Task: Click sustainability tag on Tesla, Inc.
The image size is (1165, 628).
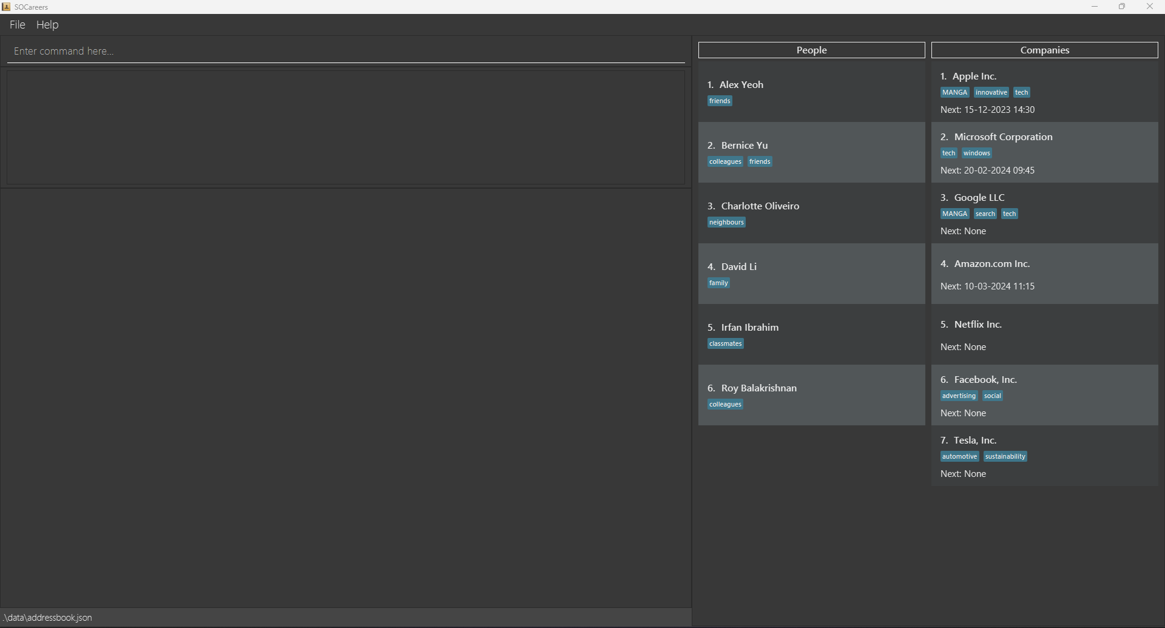Action: [1005, 457]
